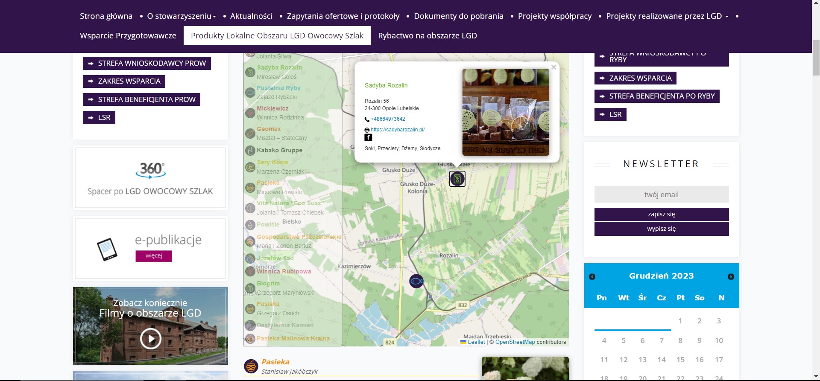This screenshot has height=381, width=820.
Task: Select Winnica Rubinowa in the producer list
Action: click(x=284, y=271)
